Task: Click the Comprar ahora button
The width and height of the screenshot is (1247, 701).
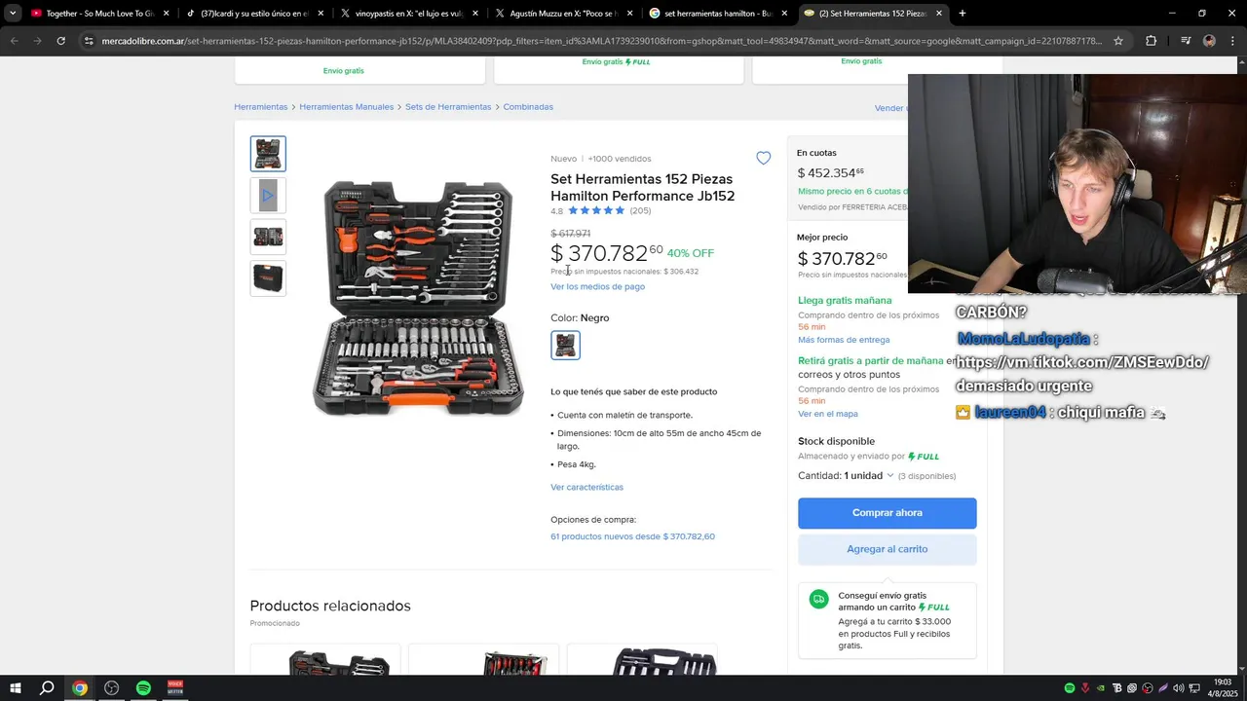Action: 887,513
